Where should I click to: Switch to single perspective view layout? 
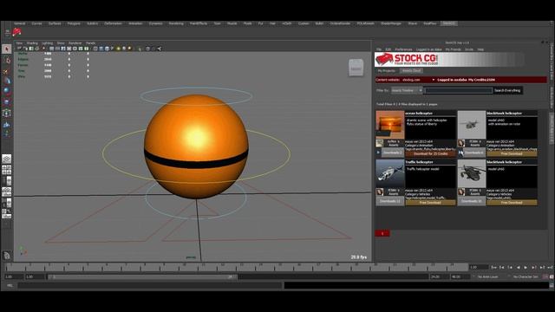coord(7,159)
